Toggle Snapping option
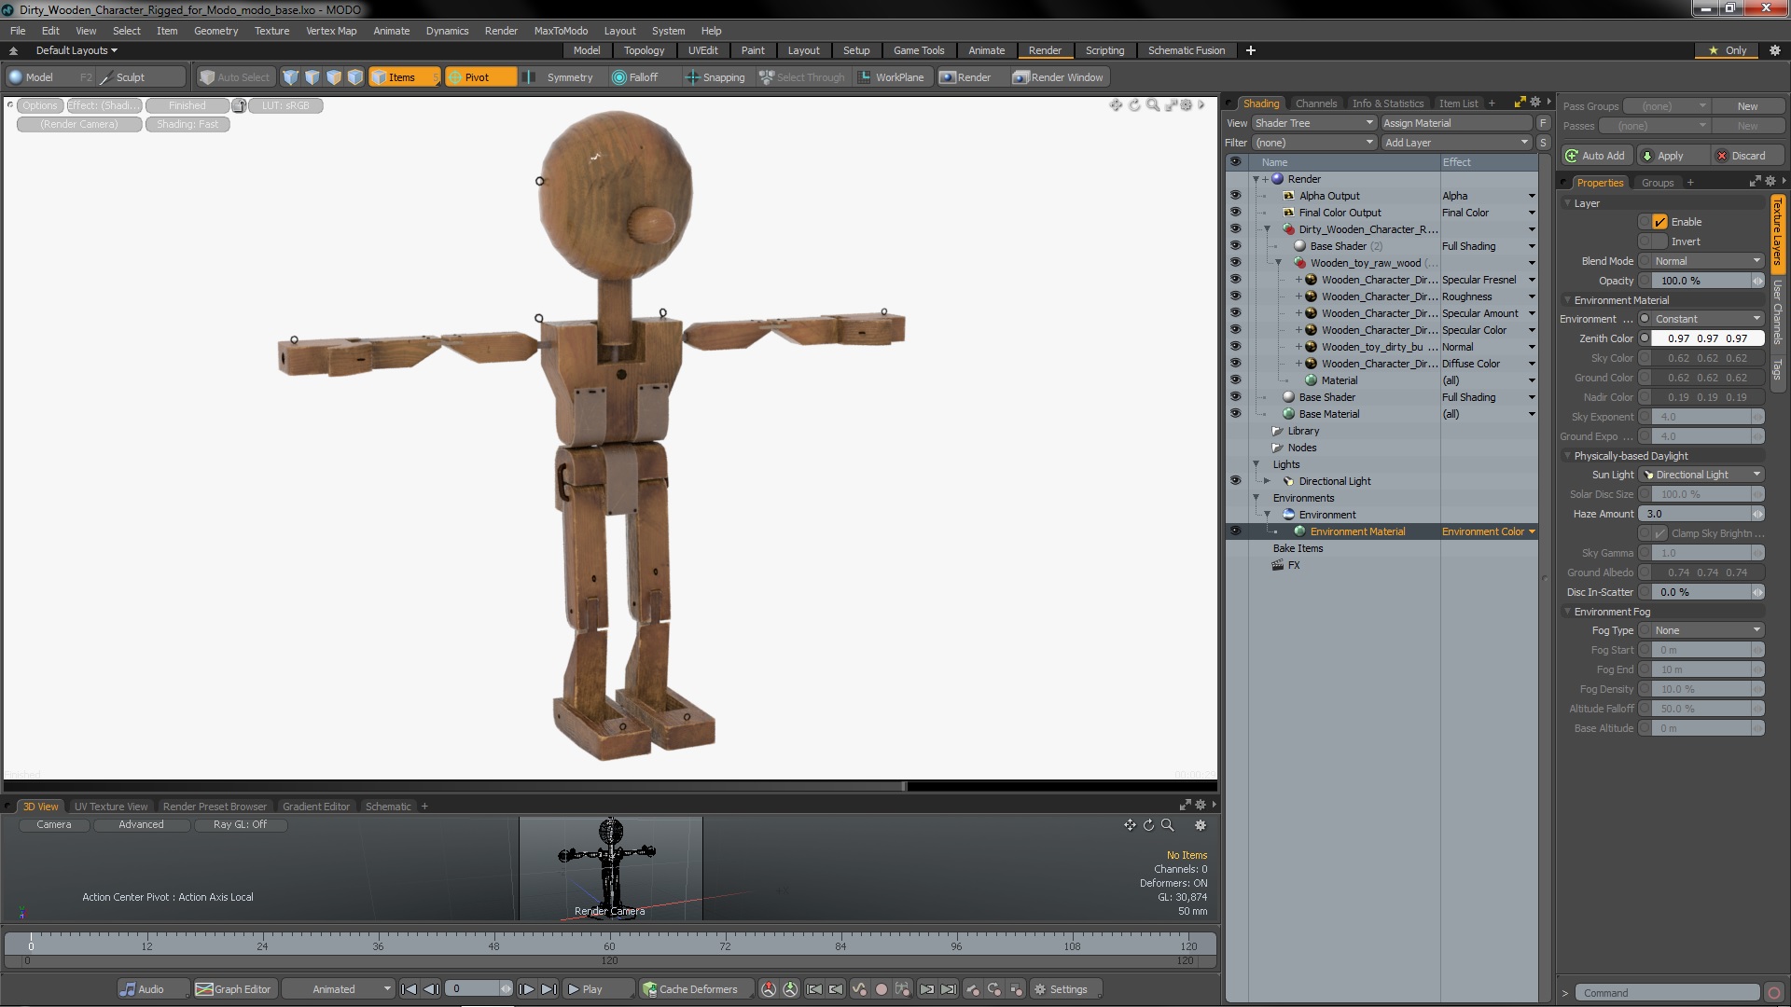1791x1007 pixels. pyautogui.click(x=715, y=77)
